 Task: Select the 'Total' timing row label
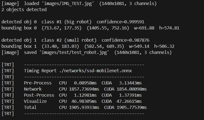point(30,107)
